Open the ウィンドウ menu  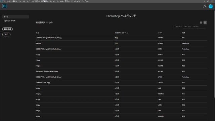pos(75,1)
